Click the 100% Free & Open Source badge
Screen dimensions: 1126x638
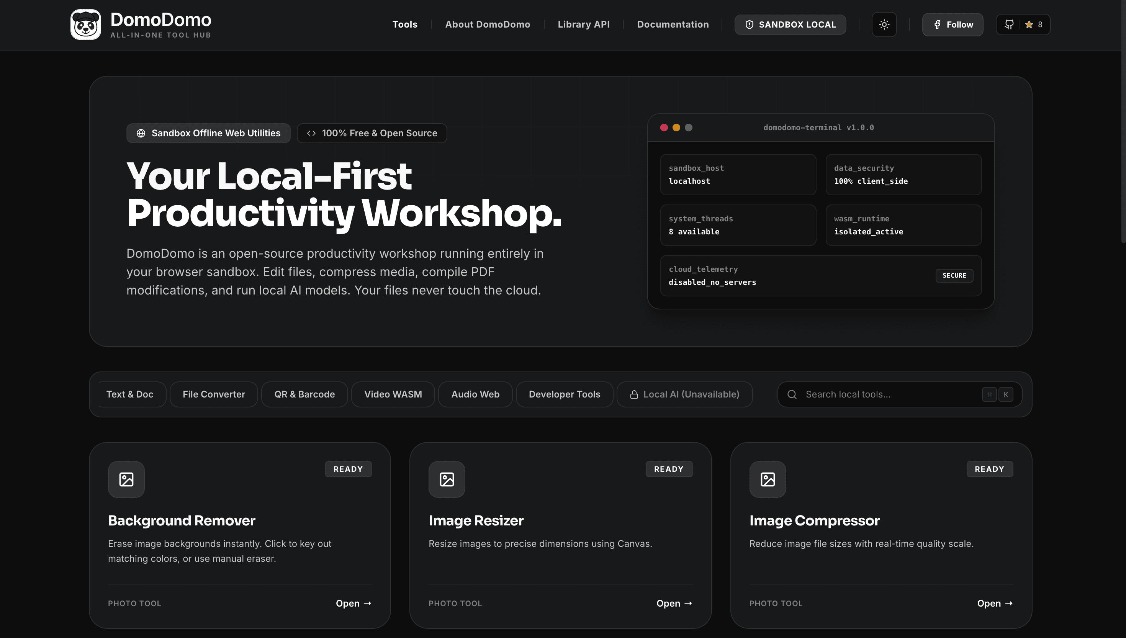372,133
